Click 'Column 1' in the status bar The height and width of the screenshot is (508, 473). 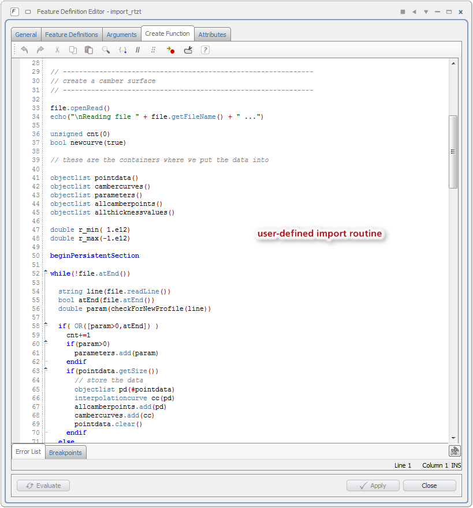[435, 465]
